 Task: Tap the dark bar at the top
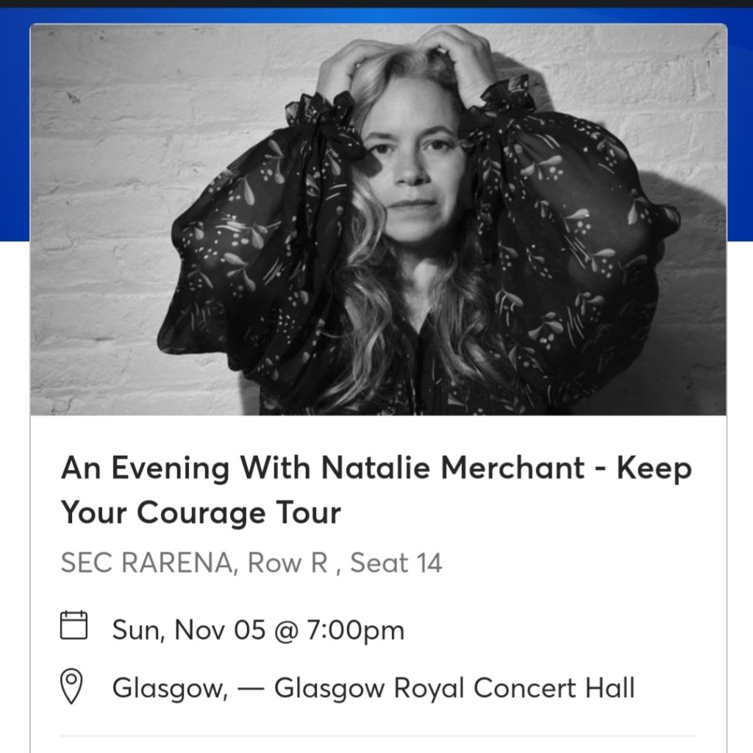coord(376,4)
